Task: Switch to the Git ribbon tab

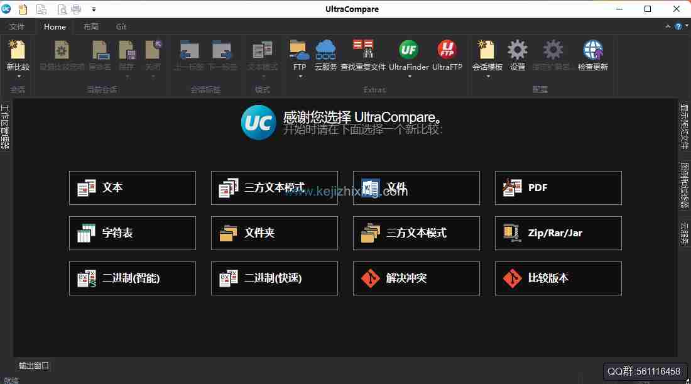Action: [x=121, y=26]
